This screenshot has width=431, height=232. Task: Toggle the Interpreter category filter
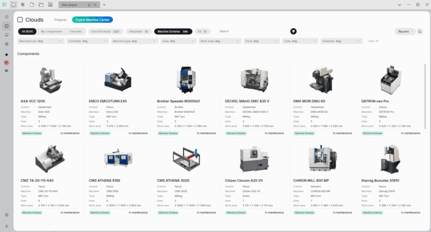139,31
